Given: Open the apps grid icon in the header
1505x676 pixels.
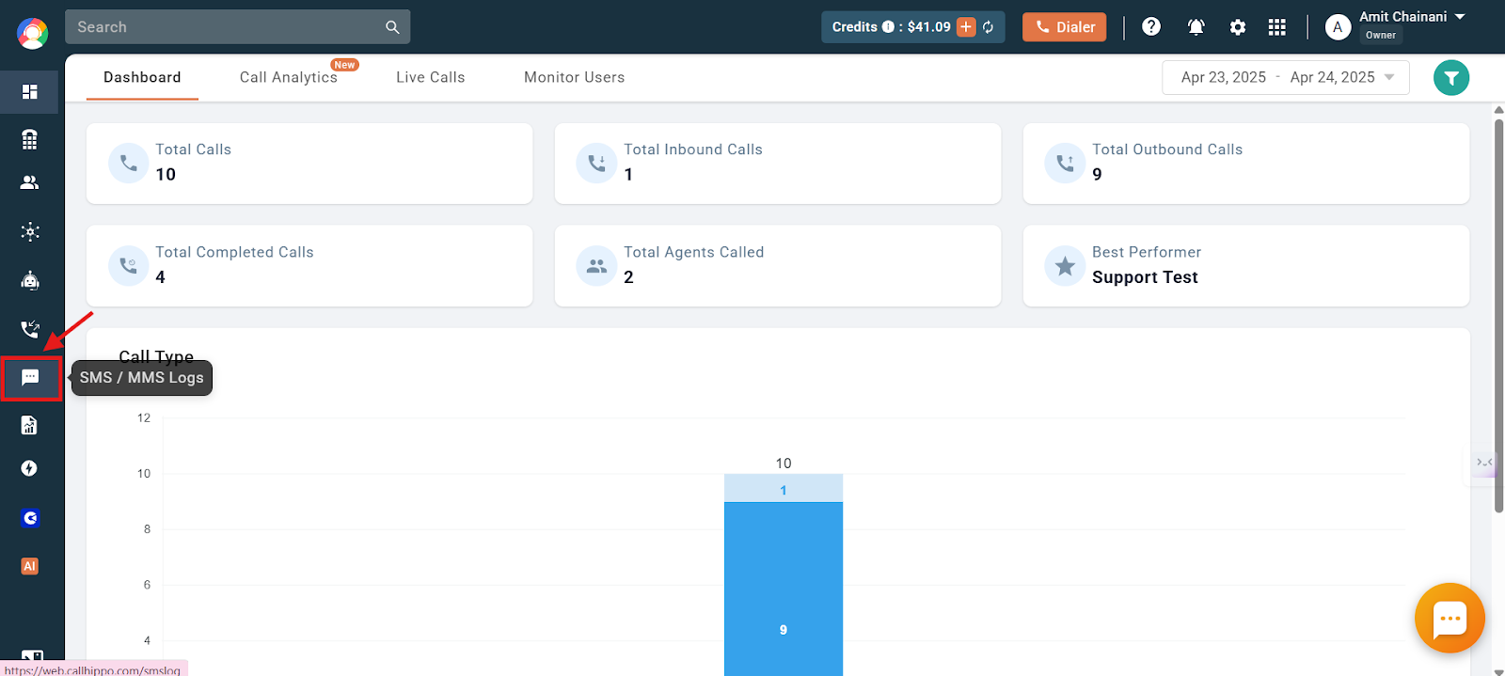Looking at the screenshot, I should (x=1276, y=27).
